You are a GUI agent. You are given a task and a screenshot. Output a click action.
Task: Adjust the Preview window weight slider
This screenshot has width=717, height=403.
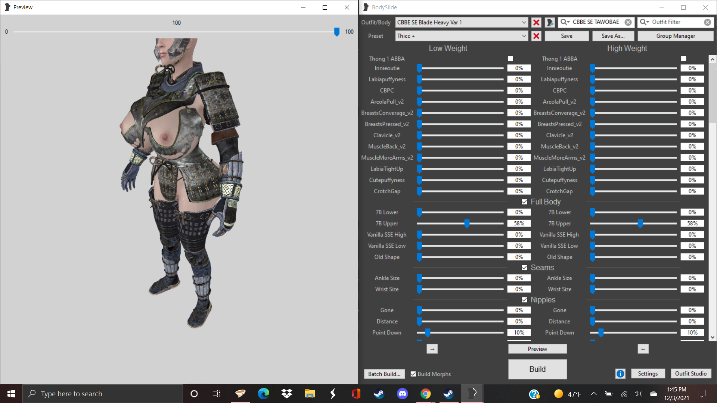coord(337,32)
